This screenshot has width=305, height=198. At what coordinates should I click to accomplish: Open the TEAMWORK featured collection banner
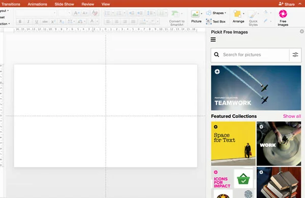click(x=256, y=88)
